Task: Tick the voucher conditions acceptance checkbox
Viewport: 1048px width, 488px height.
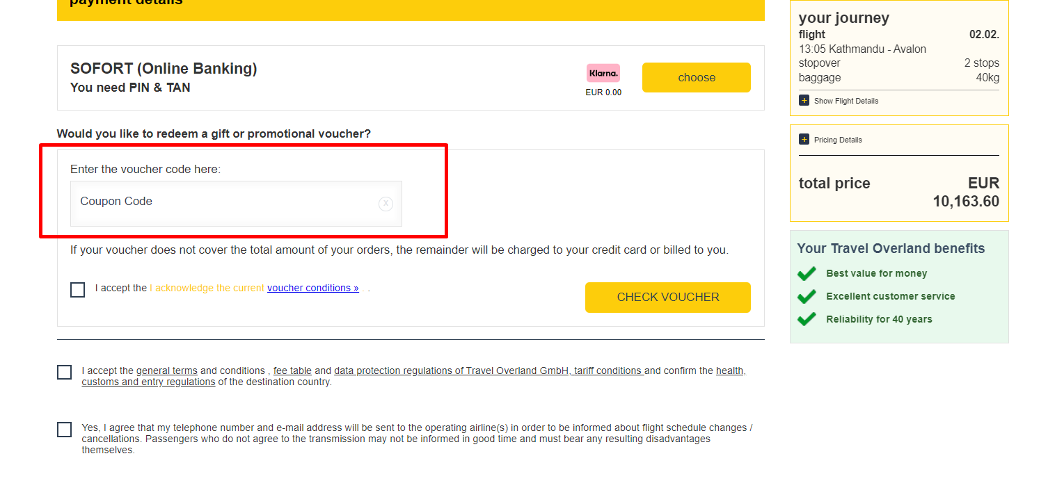Action: [x=78, y=290]
